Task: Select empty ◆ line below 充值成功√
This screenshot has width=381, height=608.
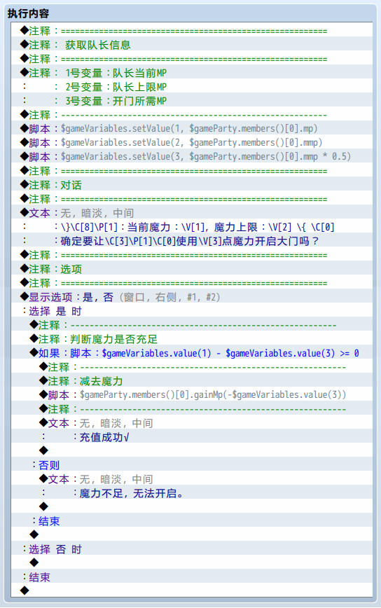Action: (192, 451)
